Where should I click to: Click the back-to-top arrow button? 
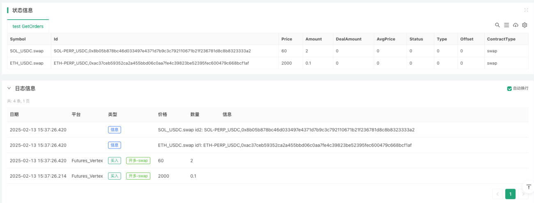529,187
